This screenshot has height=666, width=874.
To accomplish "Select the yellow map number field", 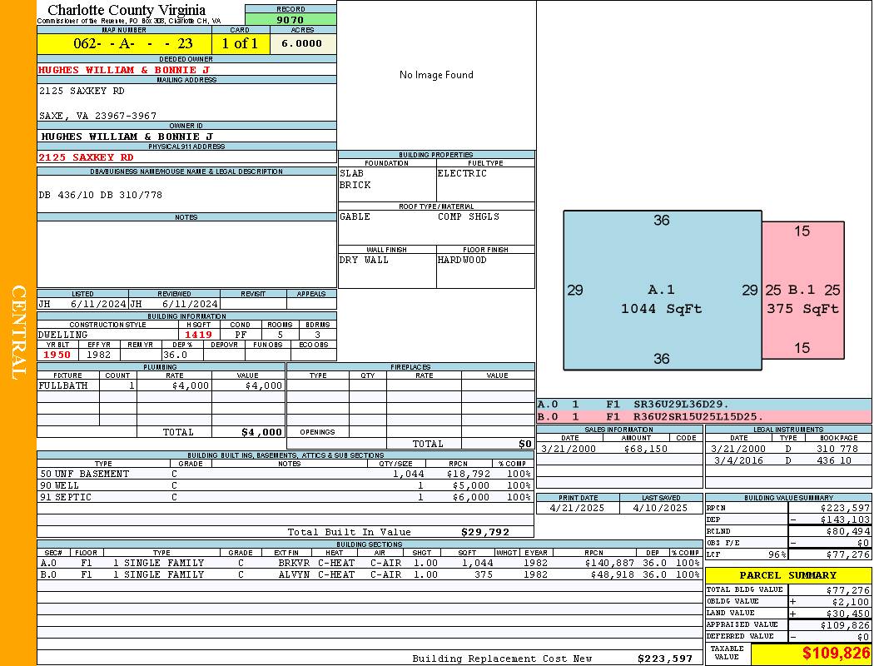I will (x=124, y=43).
